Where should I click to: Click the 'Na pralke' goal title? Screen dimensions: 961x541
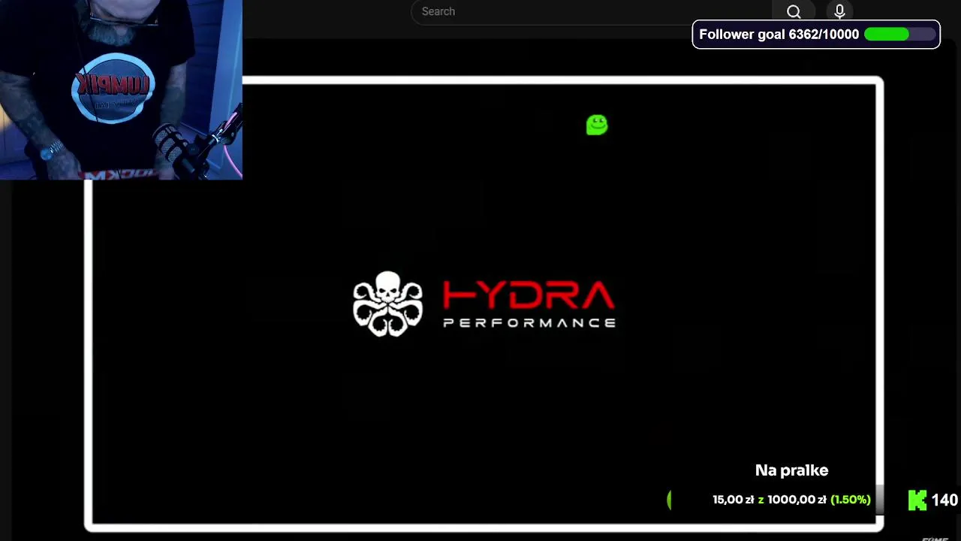pos(791,470)
